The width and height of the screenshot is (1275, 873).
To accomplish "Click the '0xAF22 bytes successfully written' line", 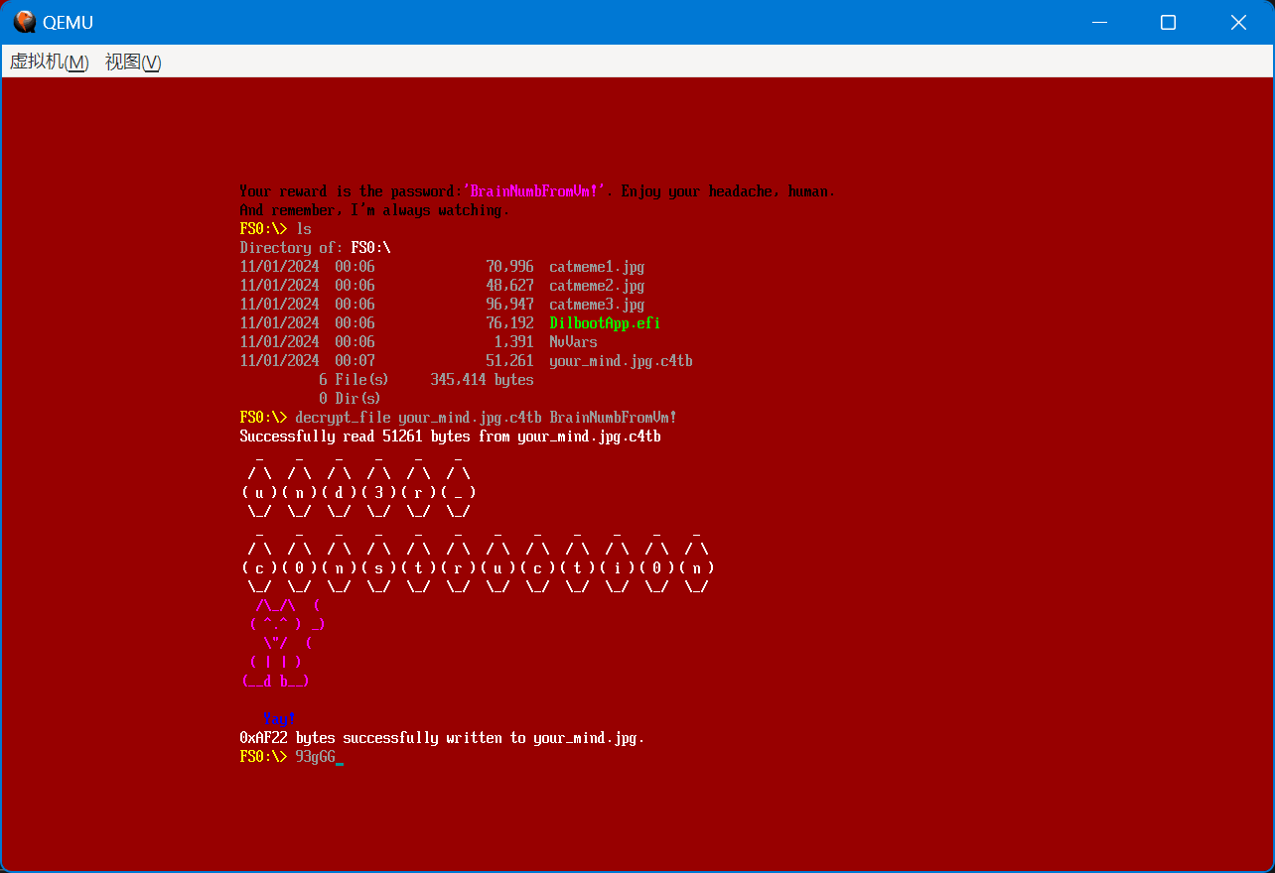I will pyautogui.click(x=442, y=738).
